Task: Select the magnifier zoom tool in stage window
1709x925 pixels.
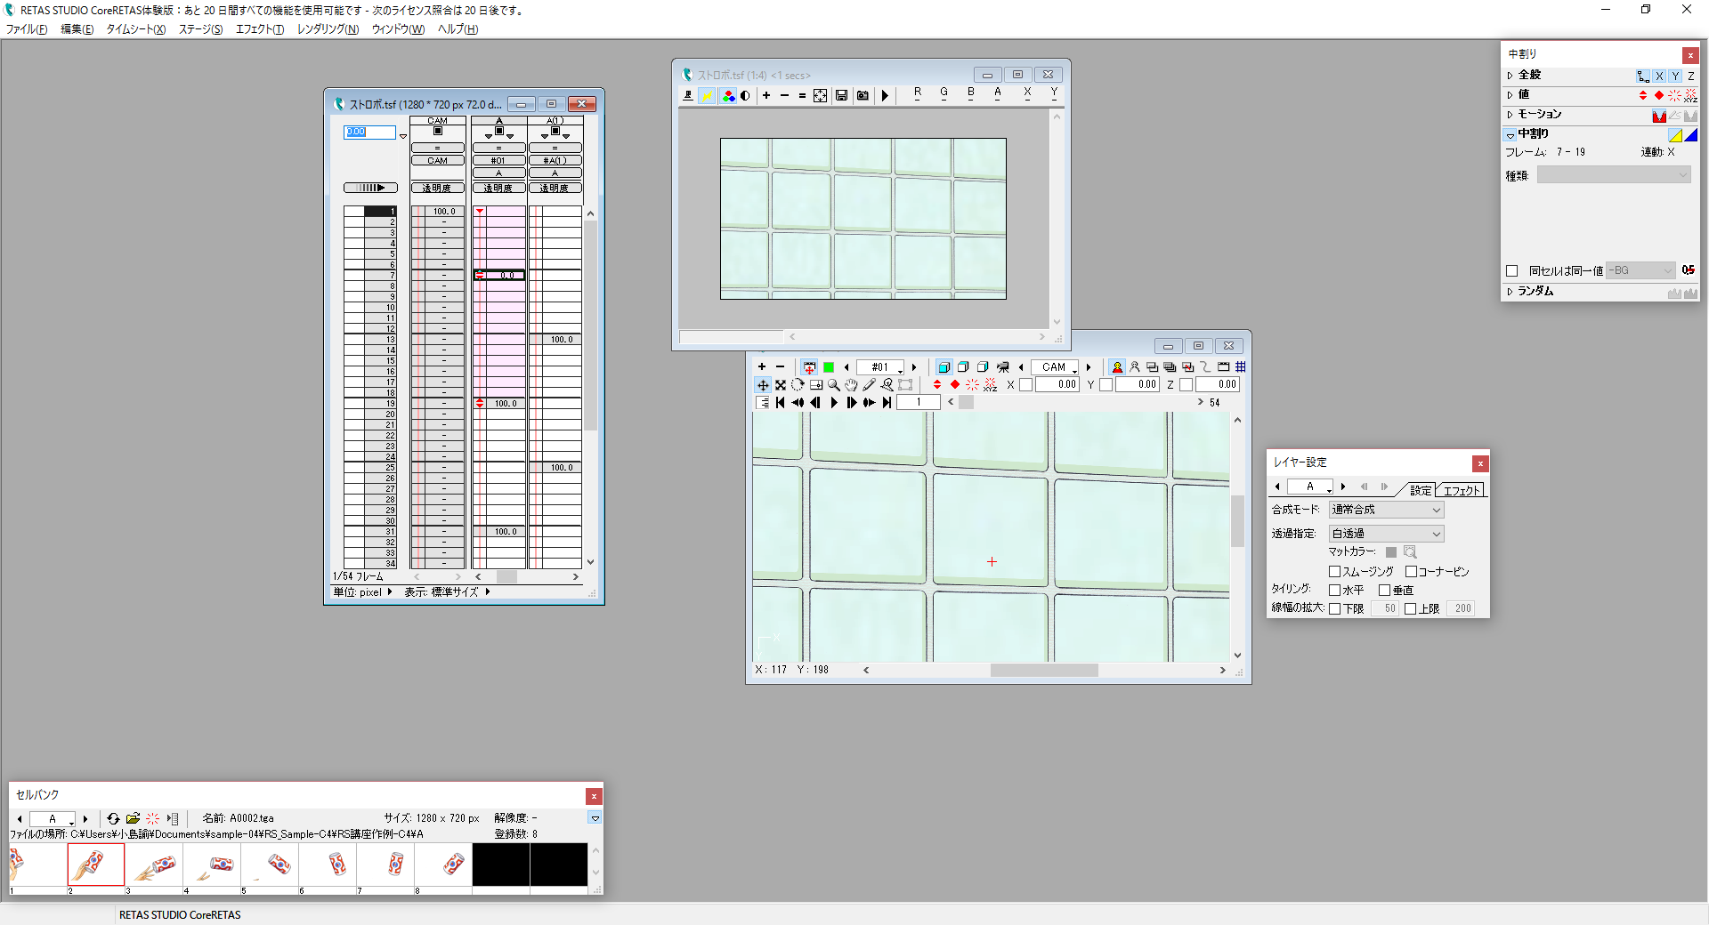Action: point(834,385)
